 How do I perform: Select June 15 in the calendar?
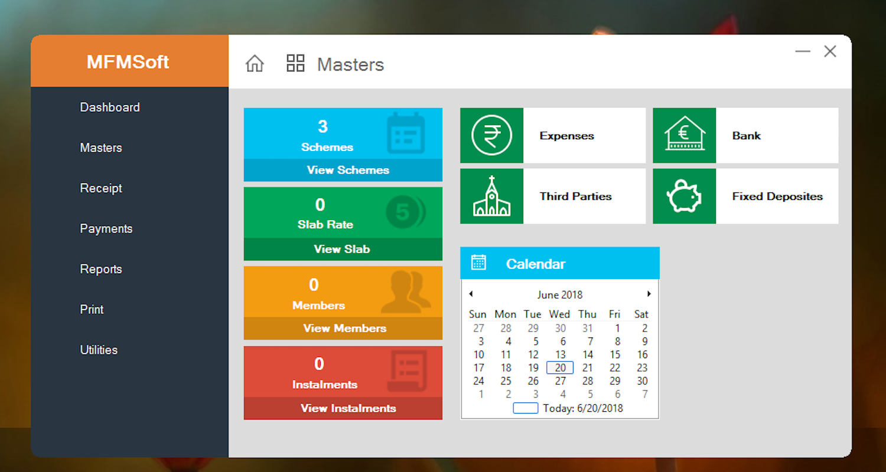click(x=615, y=355)
